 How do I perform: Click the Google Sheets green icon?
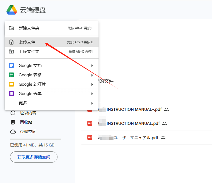[11, 75]
